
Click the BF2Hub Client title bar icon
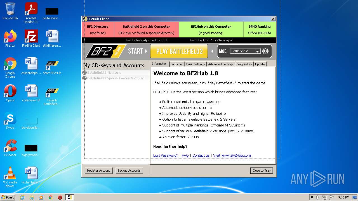point(84,19)
